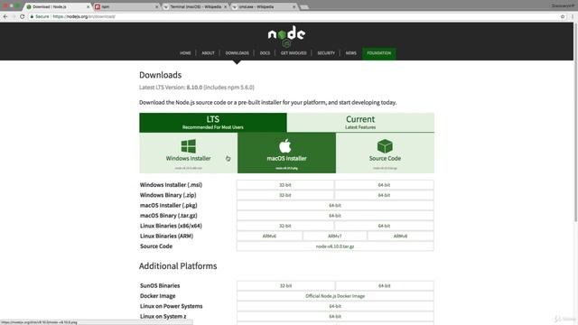Click the Downloads page heading
Viewport: 578px width, 325px height.
(x=161, y=75)
